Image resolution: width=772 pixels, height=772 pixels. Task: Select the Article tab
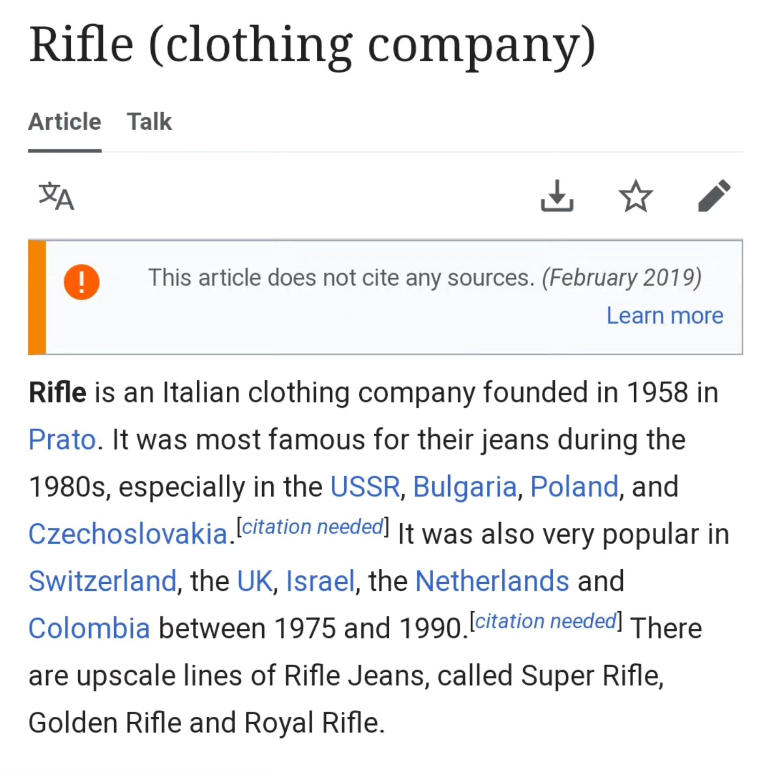65,122
